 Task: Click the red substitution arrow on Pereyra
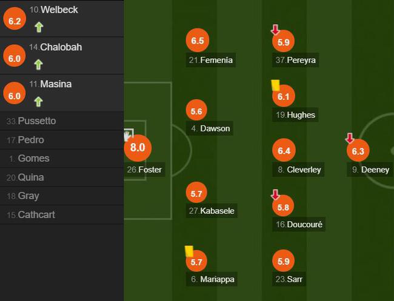point(275,30)
